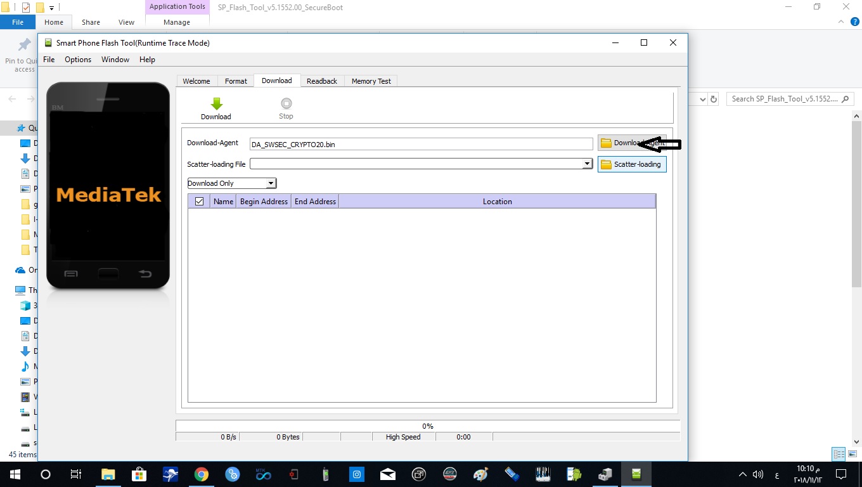Screen dimensions: 862x487
Task: Click the 3D Objects cube icon in sidebar
Action: pos(25,306)
